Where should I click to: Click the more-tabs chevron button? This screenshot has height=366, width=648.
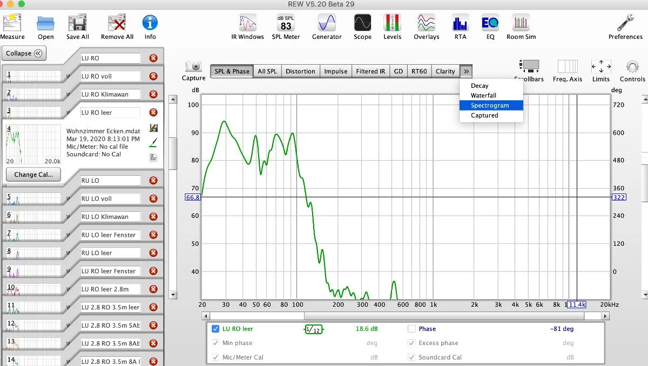click(467, 71)
